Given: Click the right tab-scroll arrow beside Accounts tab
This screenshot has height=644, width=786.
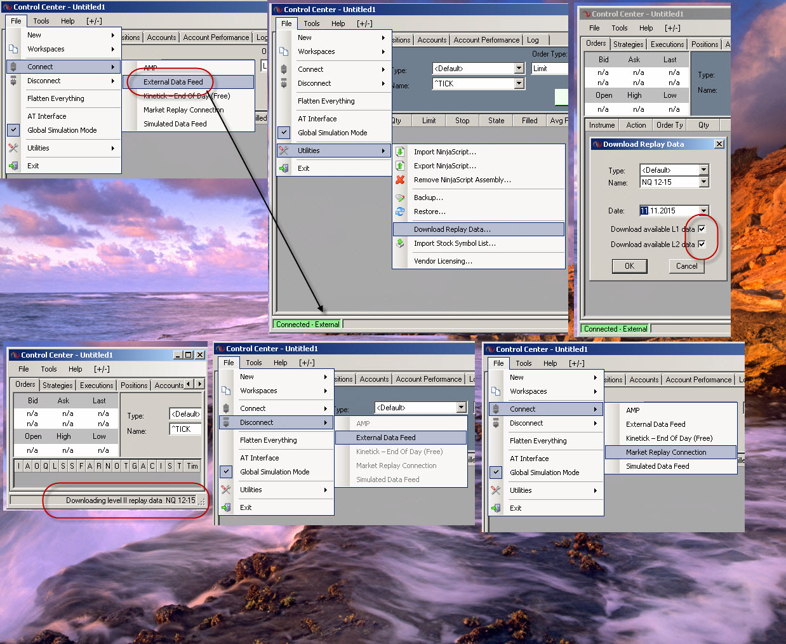Looking at the screenshot, I should tap(200, 384).
